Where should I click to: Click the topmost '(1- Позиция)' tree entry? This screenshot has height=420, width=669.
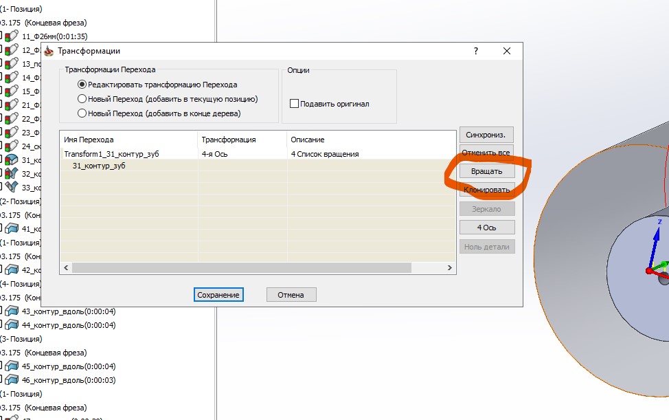(x=21, y=9)
